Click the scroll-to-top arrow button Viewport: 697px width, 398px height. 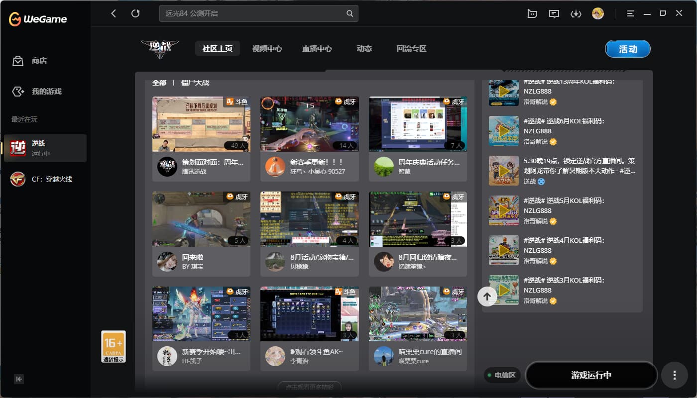[x=487, y=297]
